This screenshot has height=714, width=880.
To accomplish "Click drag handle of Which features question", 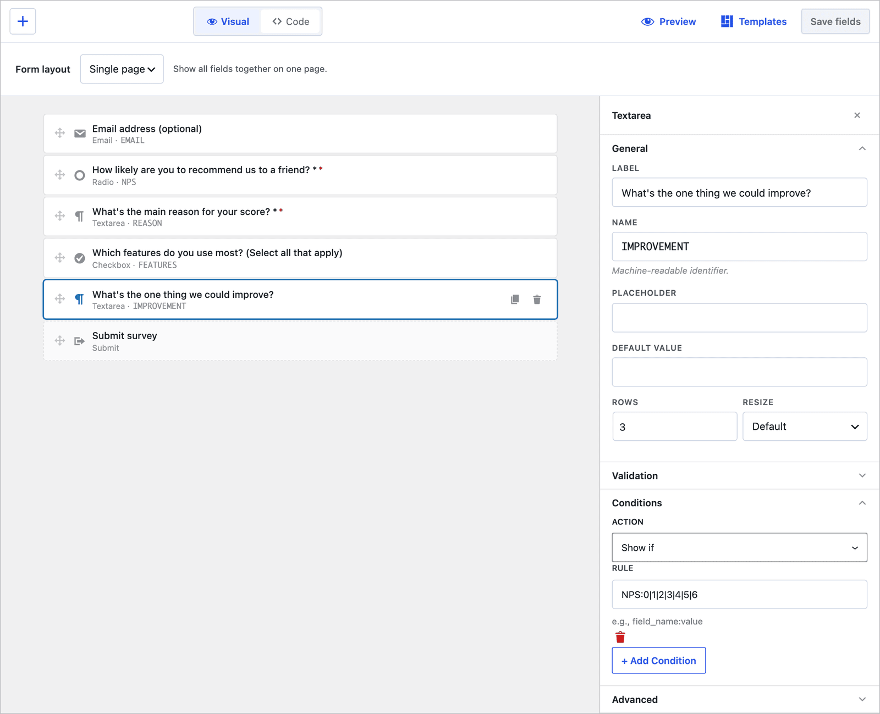I will coord(60,258).
